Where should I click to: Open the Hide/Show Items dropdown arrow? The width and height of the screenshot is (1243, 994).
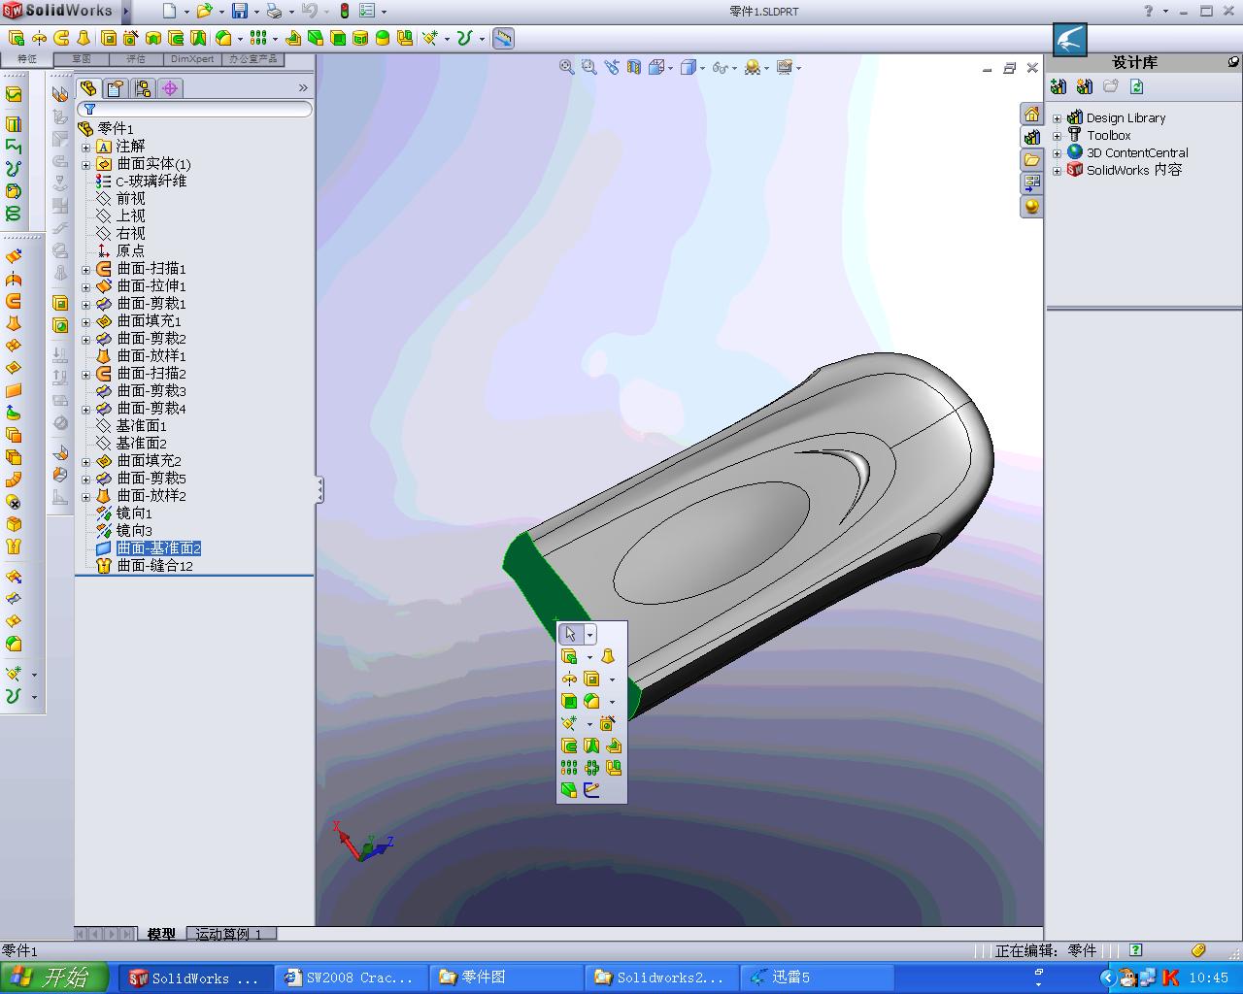click(x=734, y=68)
